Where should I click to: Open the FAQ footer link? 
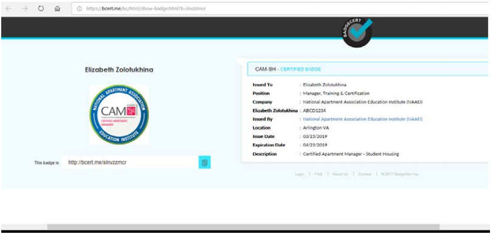click(x=318, y=174)
